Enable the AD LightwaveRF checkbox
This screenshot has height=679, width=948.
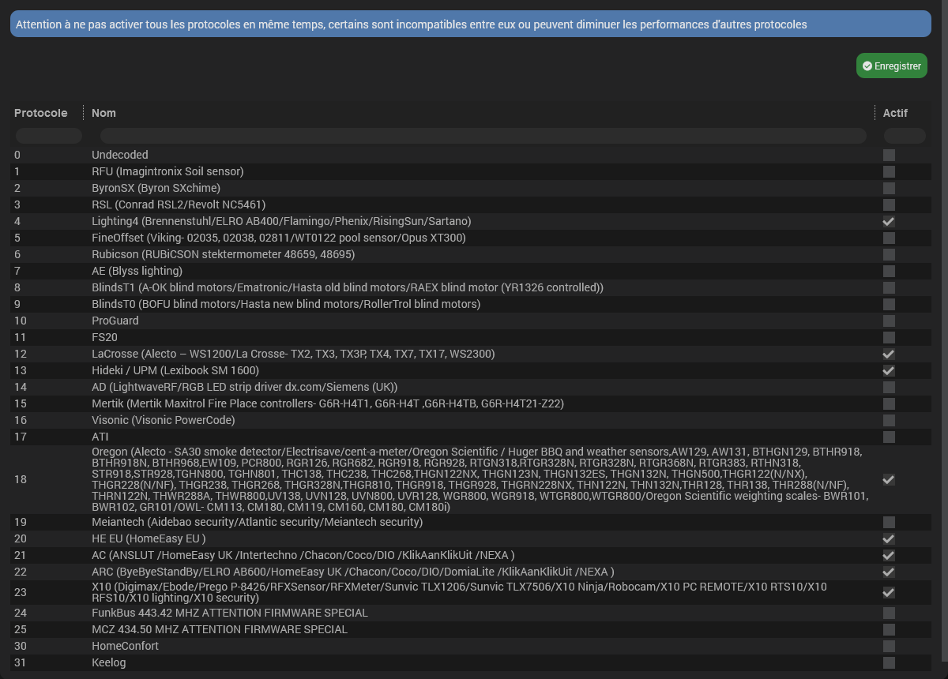(890, 388)
